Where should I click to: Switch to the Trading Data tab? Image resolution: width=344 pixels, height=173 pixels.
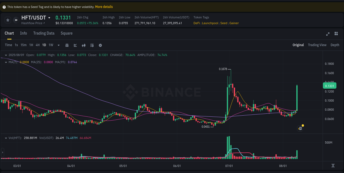pyautogui.click(x=44, y=33)
